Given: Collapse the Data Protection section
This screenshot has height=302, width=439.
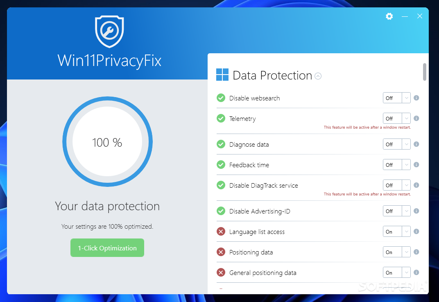Looking at the screenshot, I should coord(318,76).
